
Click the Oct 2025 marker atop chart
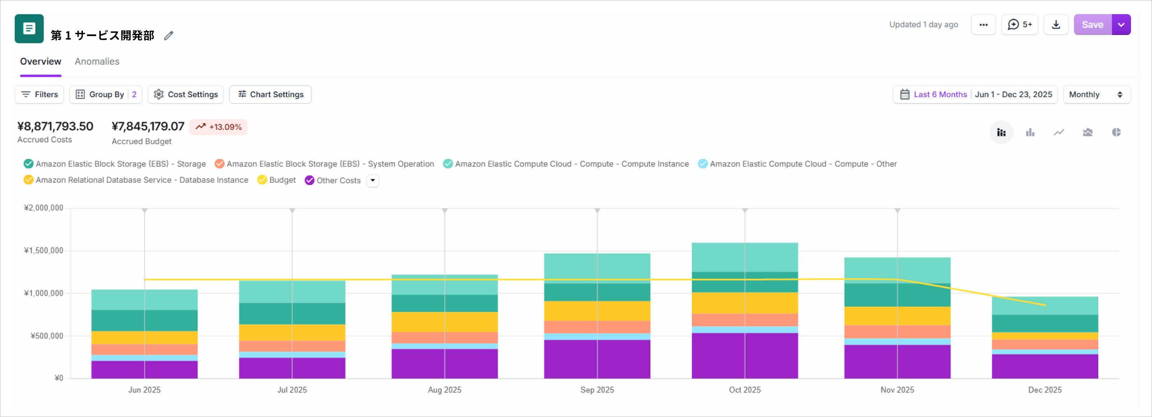click(745, 210)
